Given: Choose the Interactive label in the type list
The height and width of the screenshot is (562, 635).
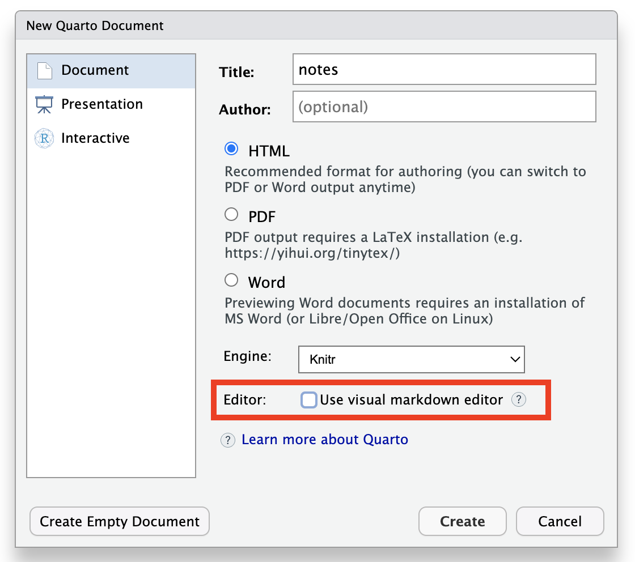Looking at the screenshot, I should click(x=95, y=138).
